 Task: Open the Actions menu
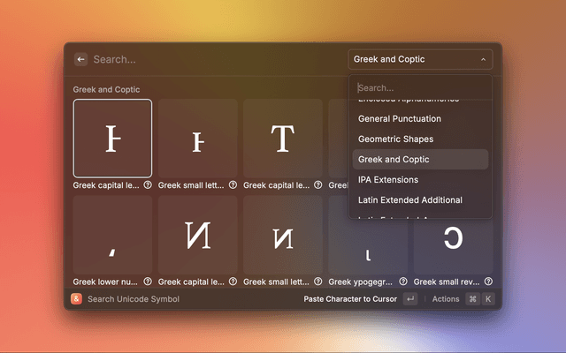coord(446,299)
